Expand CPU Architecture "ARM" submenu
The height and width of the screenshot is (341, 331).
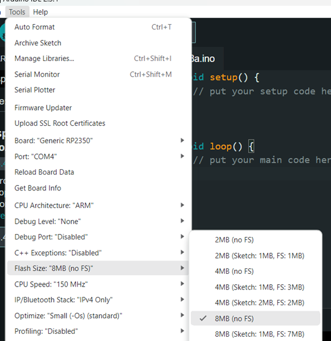coord(98,206)
